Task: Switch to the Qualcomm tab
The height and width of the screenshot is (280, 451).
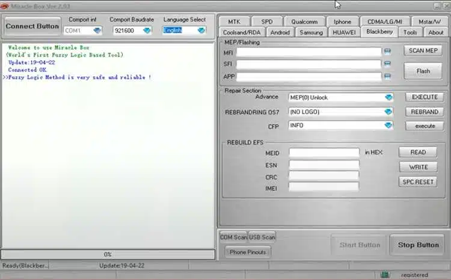Action: [304, 22]
